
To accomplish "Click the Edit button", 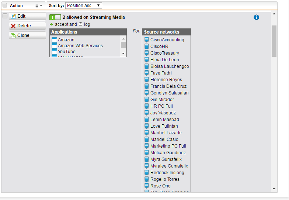I will tap(27, 16).
